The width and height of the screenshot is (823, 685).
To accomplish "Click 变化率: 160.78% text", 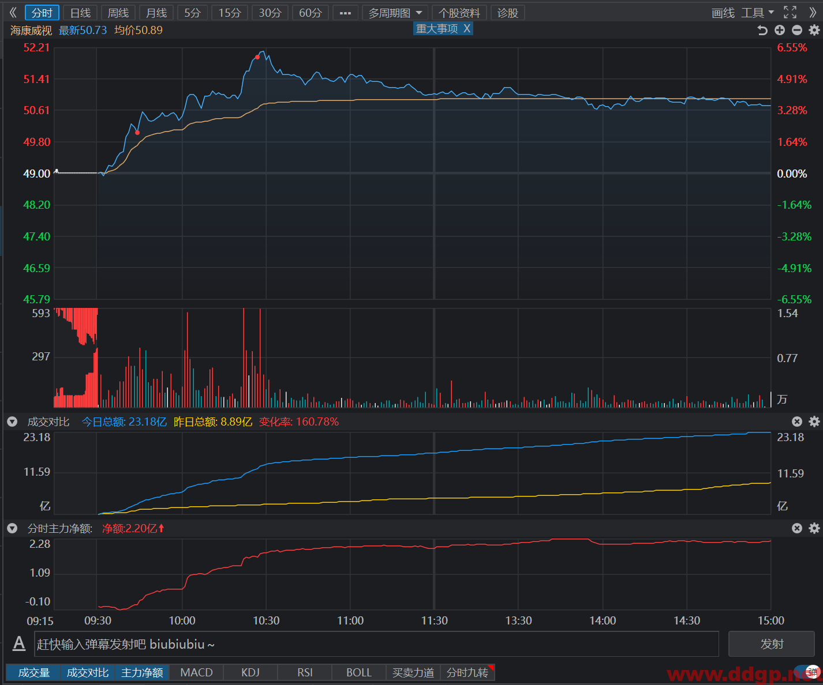I will coord(299,421).
